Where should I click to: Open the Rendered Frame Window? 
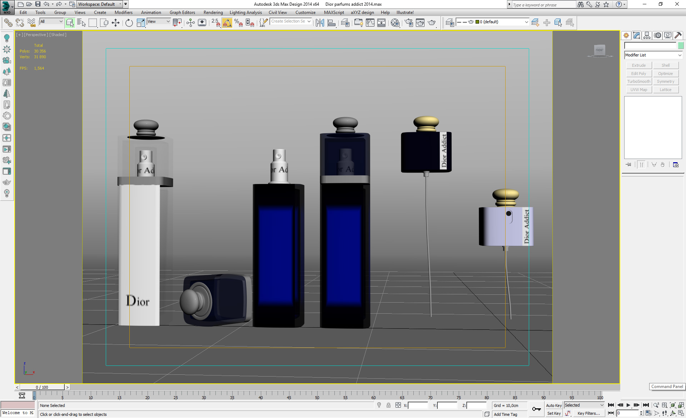click(x=420, y=23)
